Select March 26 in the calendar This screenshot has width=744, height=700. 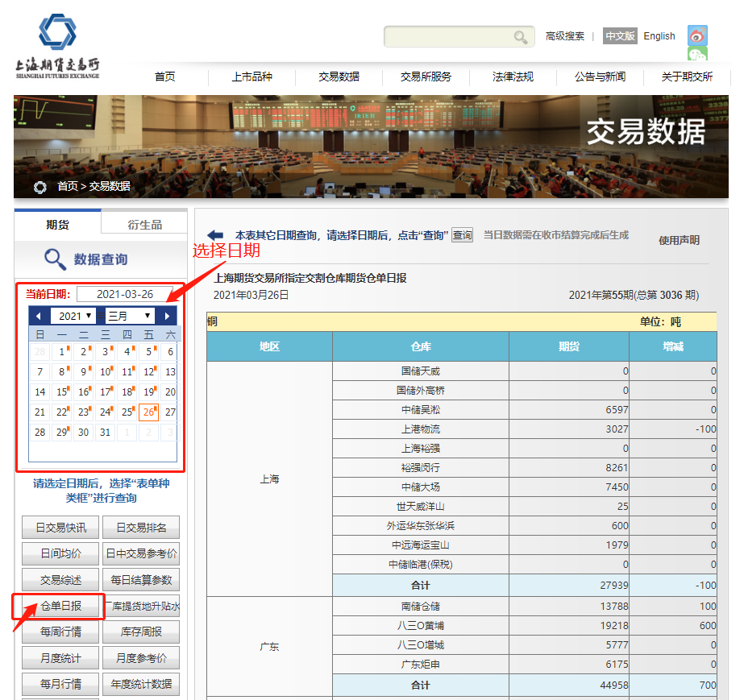coord(148,412)
